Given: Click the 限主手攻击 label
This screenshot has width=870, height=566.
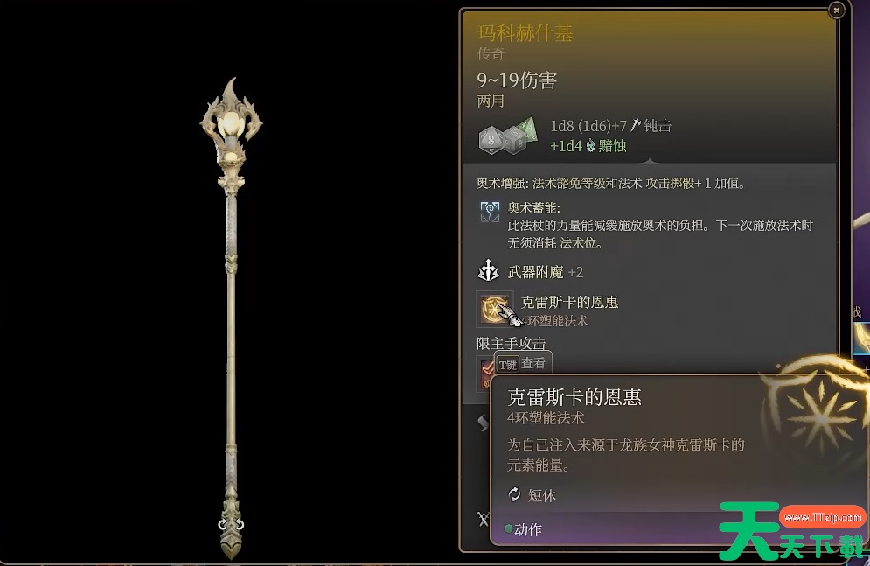Looking at the screenshot, I should click(x=511, y=344).
